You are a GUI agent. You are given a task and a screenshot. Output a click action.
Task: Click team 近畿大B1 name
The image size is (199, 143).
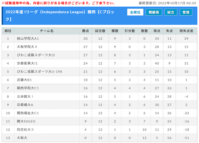(24, 80)
